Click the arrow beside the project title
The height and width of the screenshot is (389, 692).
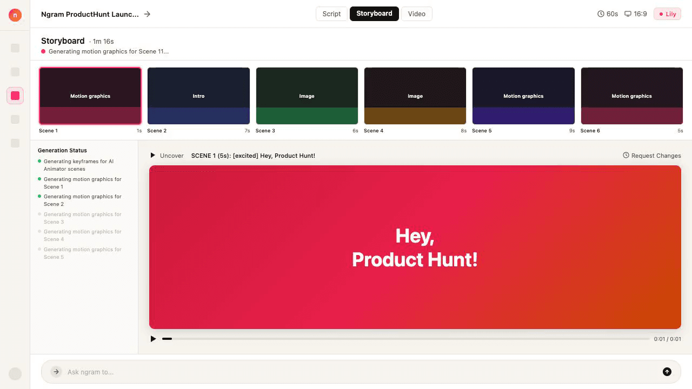pos(147,14)
